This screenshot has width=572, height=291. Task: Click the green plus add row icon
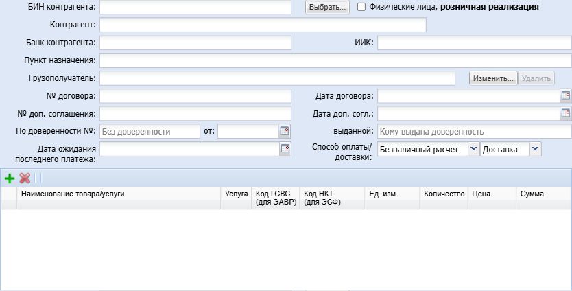[10, 178]
